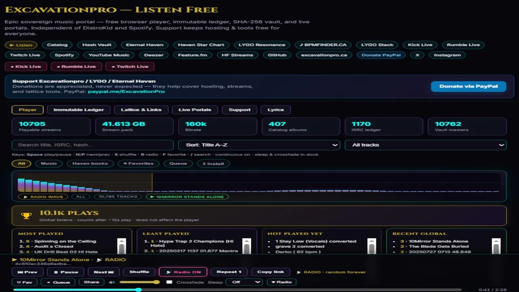Open the Instagram link
This screenshot has height=292, width=519.
447,55
